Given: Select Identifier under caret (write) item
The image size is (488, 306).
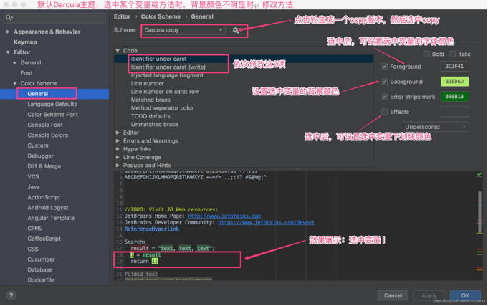Looking at the screenshot, I should click(168, 67).
